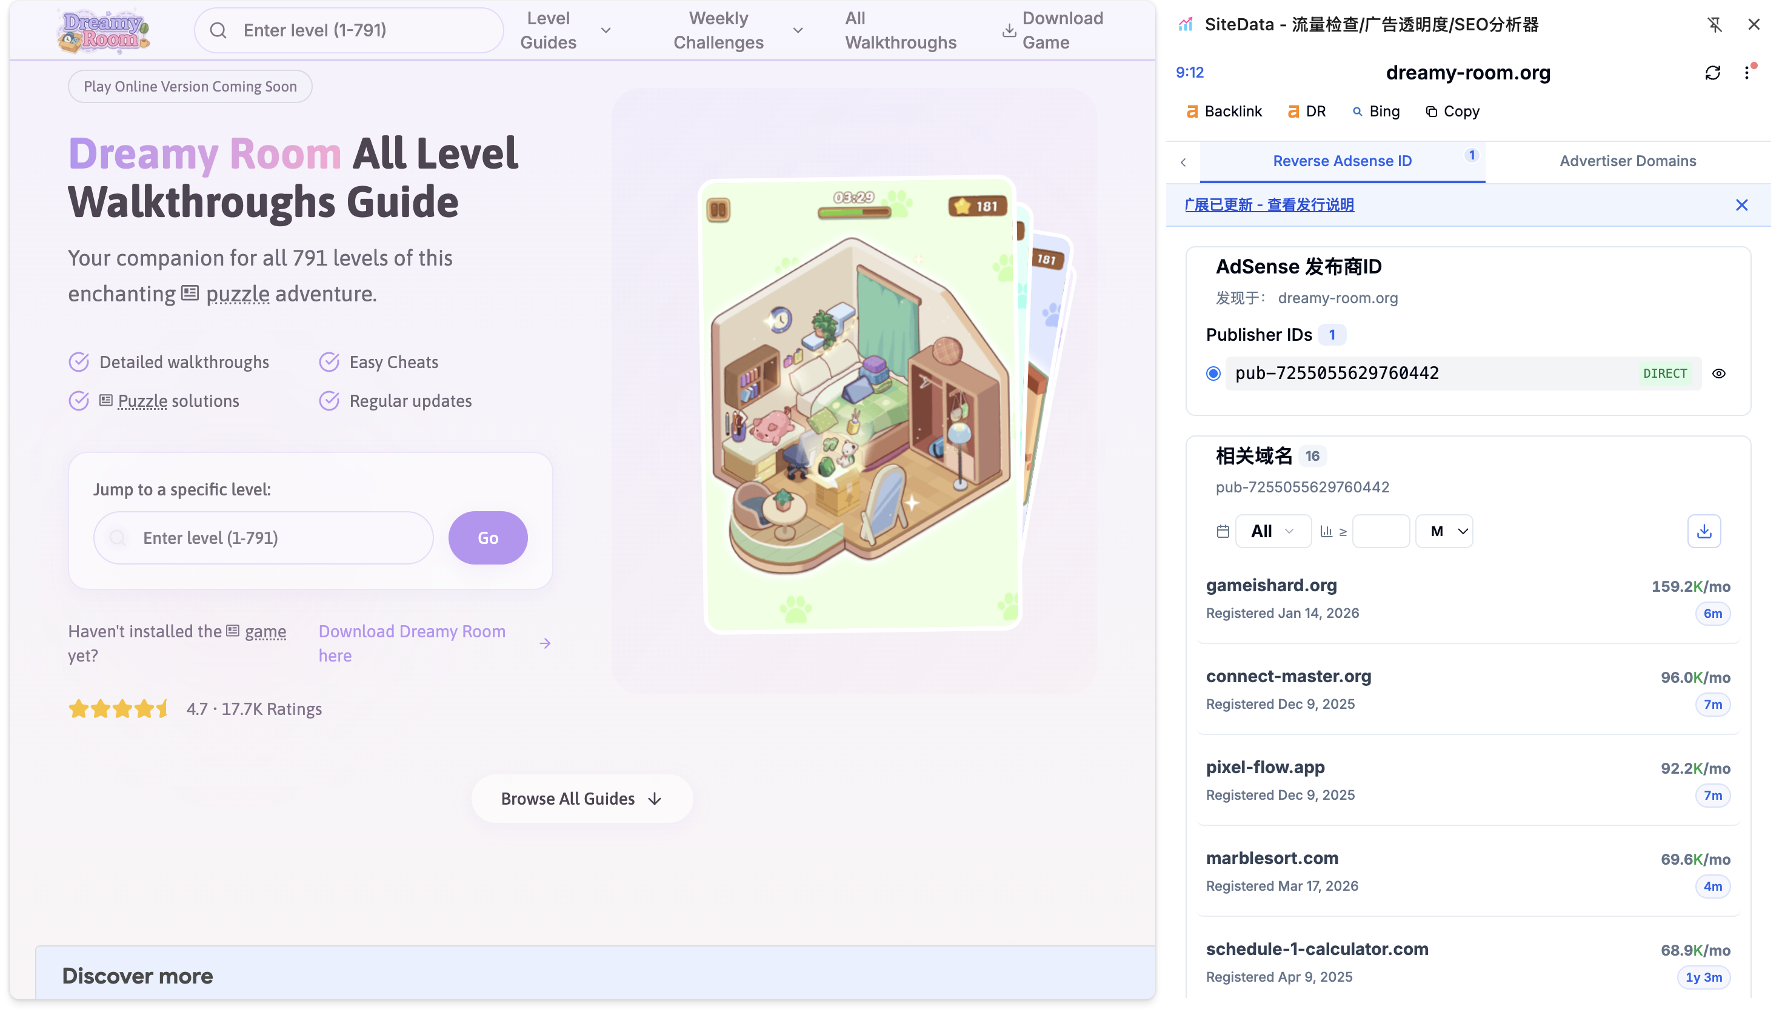This screenshot has width=1782, height=1009.
Task: Dismiss the update notice banner
Action: [x=1741, y=205]
